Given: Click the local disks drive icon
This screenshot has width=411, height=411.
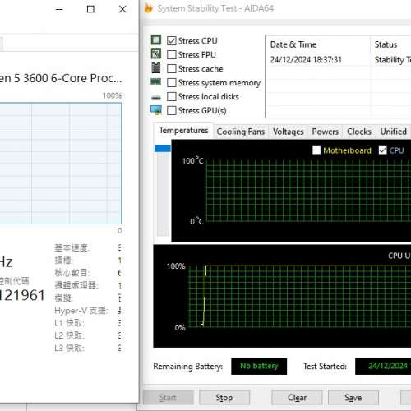Looking at the screenshot, I should point(156,97).
